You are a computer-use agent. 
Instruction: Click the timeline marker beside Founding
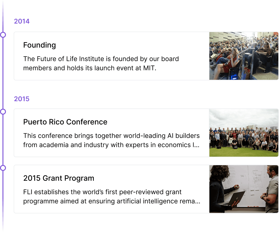[3, 35]
